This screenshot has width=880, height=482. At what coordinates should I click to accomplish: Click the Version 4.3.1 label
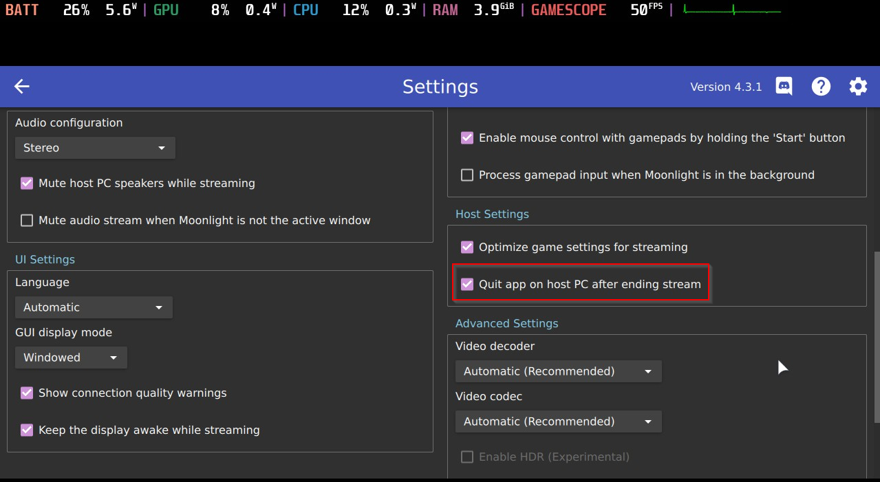726,87
